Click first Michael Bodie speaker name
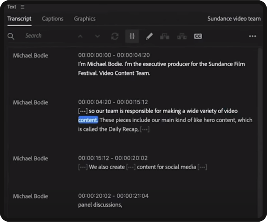The width and height of the screenshot is (267, 222). [31, 56]
